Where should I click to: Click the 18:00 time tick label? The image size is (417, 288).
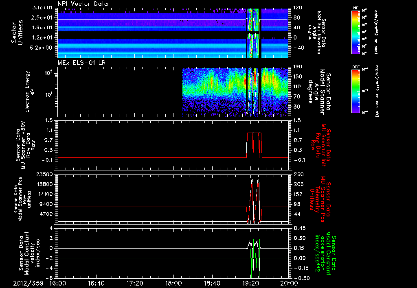[x=173, y=283]
